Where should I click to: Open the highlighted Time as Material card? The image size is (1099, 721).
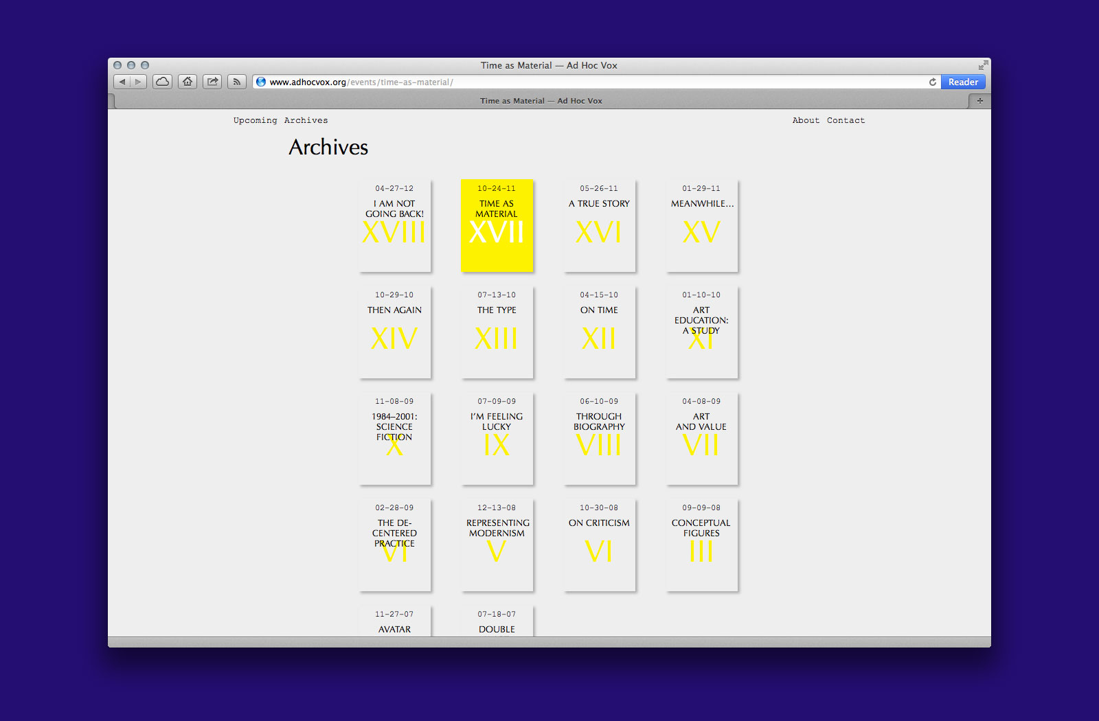point(497,226)
